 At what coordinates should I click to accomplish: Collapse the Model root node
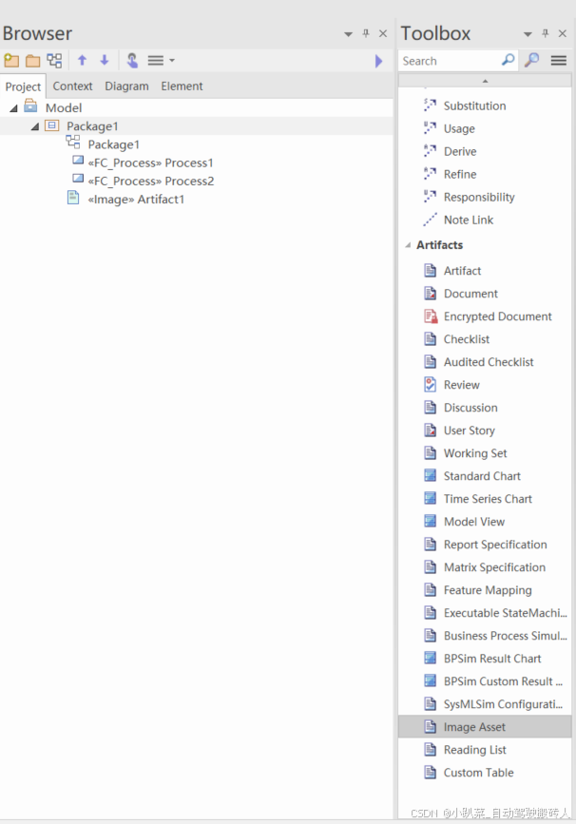[13, 108]
